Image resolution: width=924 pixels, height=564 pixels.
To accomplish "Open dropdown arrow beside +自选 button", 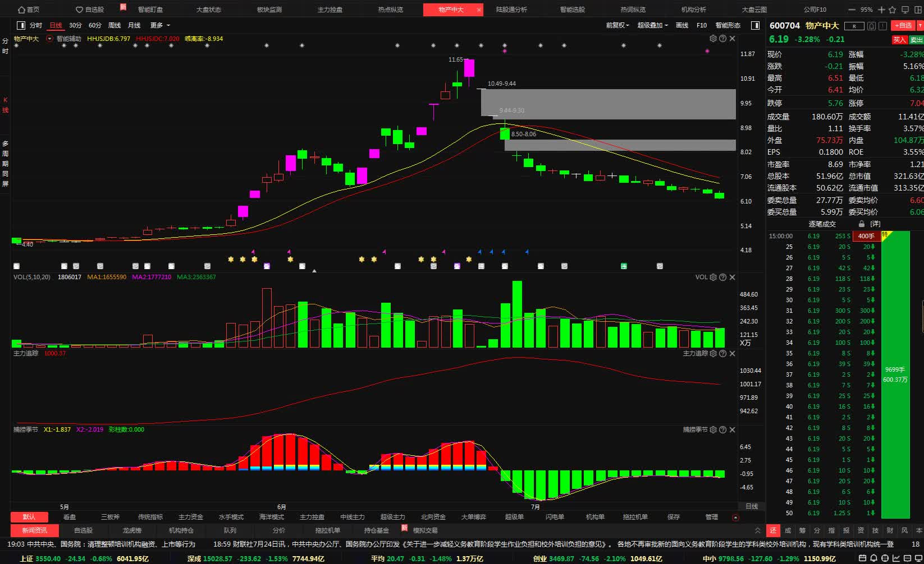I will (920, 25).
